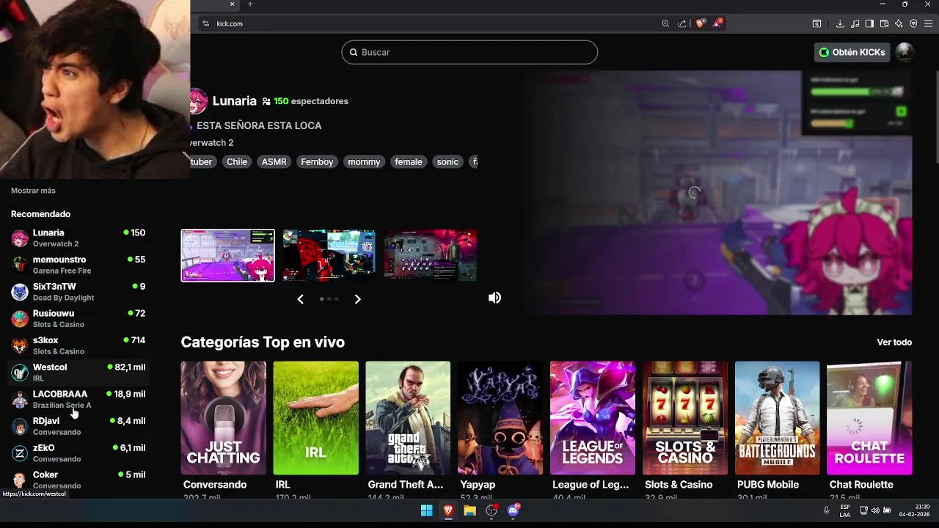Open Rusiouwu channel in sidebar
This screenshot has width=939, height=528.
(78, 319)
